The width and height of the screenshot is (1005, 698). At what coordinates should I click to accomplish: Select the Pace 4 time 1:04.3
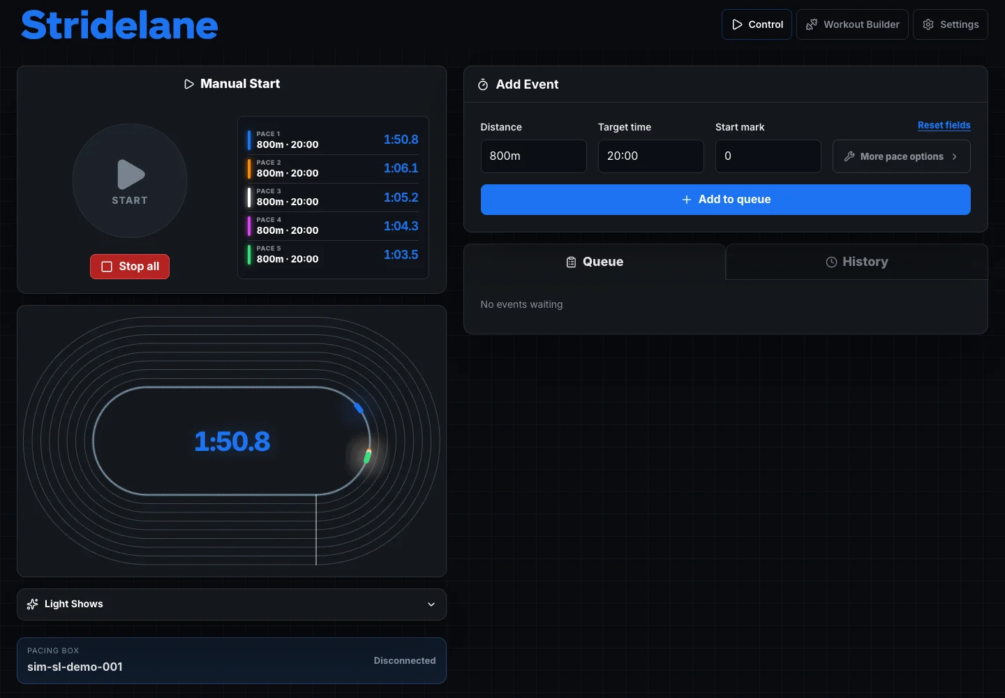point(401,226)
